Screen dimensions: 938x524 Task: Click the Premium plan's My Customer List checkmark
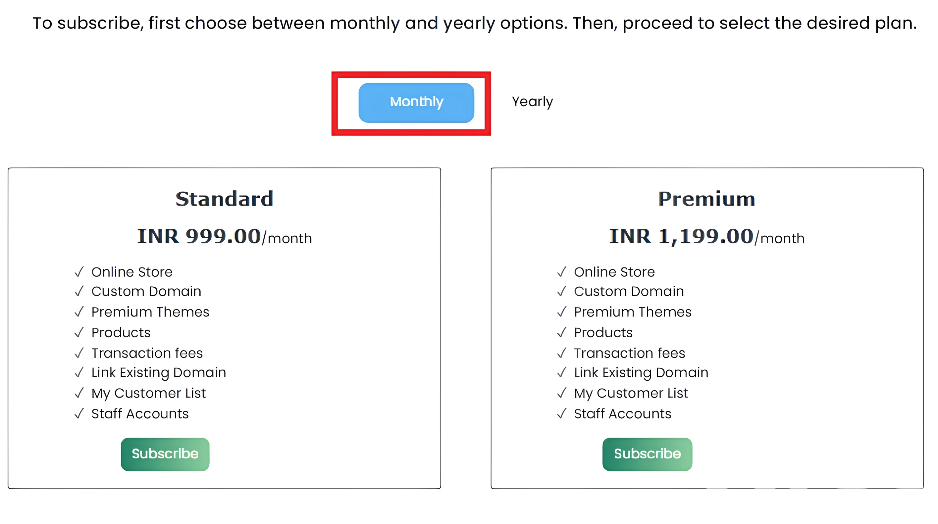pyautogui.click(x=562, y=393)
